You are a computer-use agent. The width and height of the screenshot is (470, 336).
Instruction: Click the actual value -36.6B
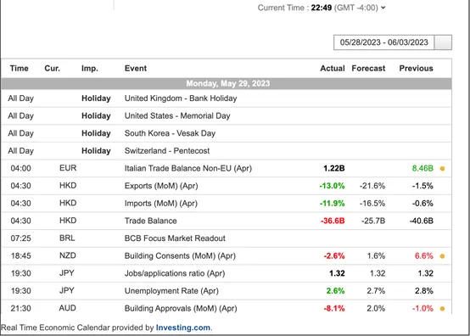333,221
